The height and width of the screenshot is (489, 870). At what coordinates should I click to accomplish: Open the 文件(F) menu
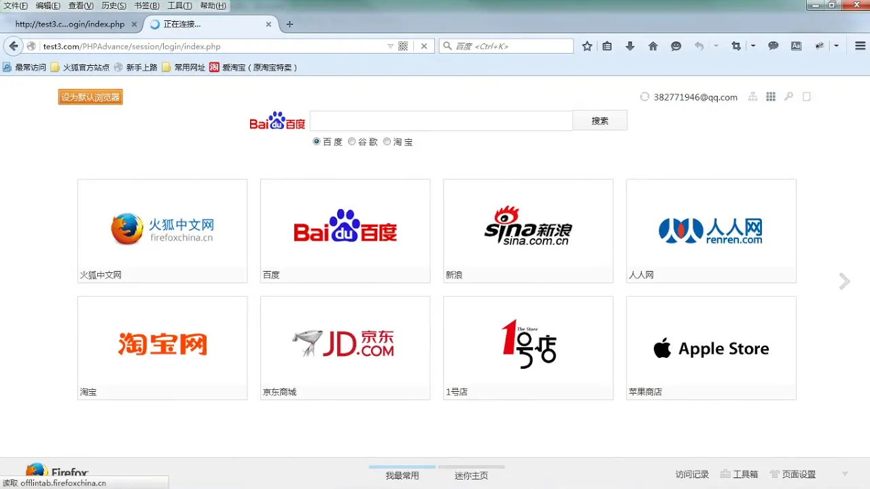pos(16,5)
